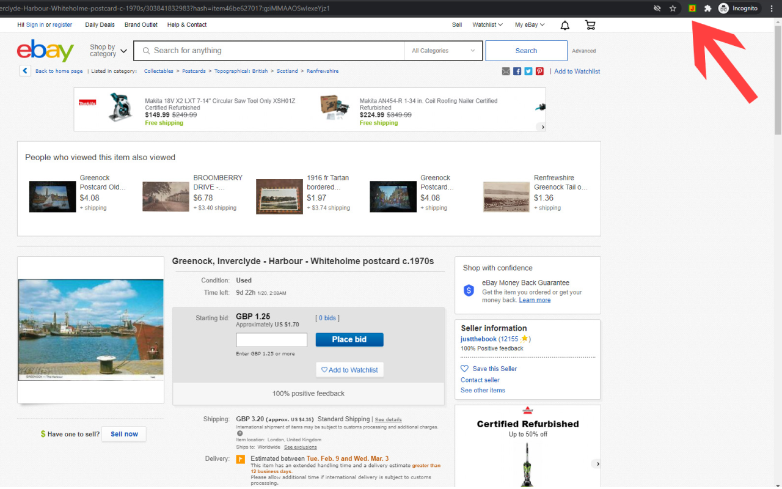Expand the Shop by category dropdown

(x=108, y=51)
